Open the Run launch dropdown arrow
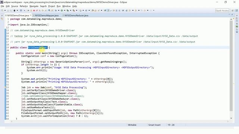This screenshot has width=239, height=134. [x=65, y=10]
